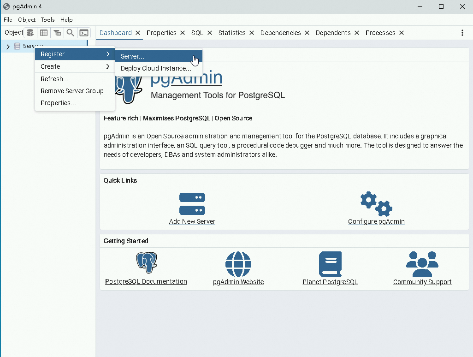Image resolution: width=473 pixels, height=357 pixels.
Task: Click the Community Support people icon
Action: point(422,262)
